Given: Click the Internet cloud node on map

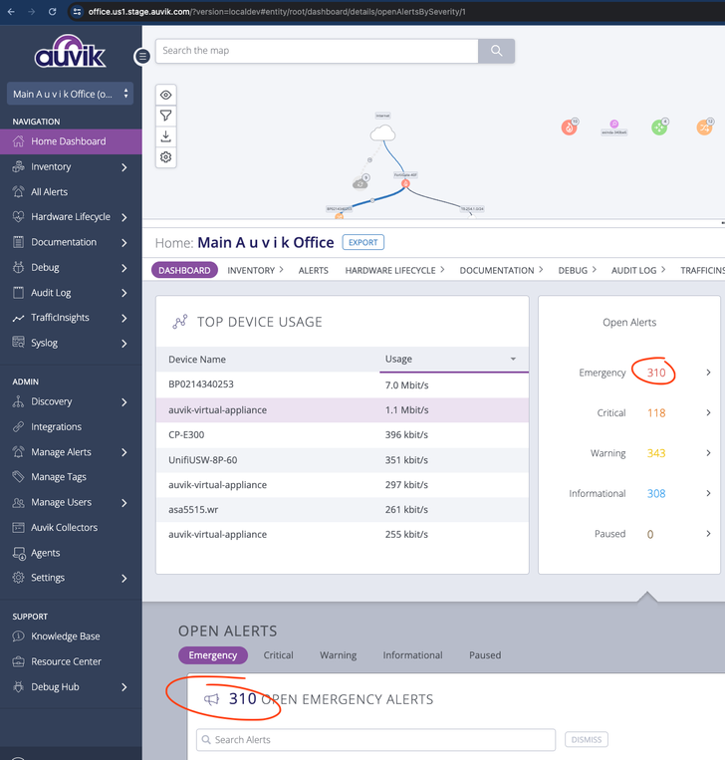Looking at the screenshot, I should pyautogui.click(x=382, y=132).
